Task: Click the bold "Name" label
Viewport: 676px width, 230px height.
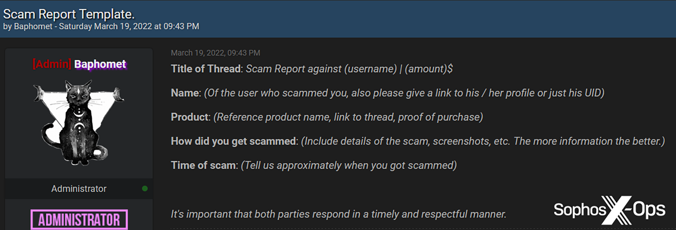Action: (185, 93)
